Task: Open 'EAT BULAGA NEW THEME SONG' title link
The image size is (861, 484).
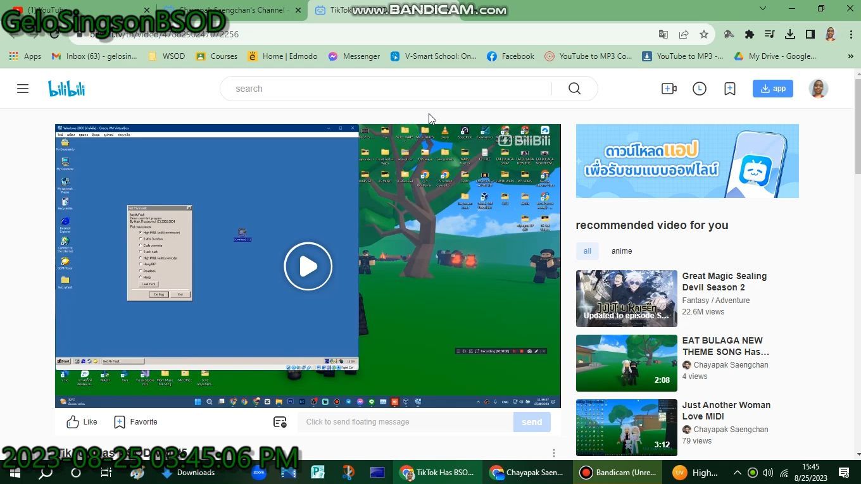Action: click(726, 346)
